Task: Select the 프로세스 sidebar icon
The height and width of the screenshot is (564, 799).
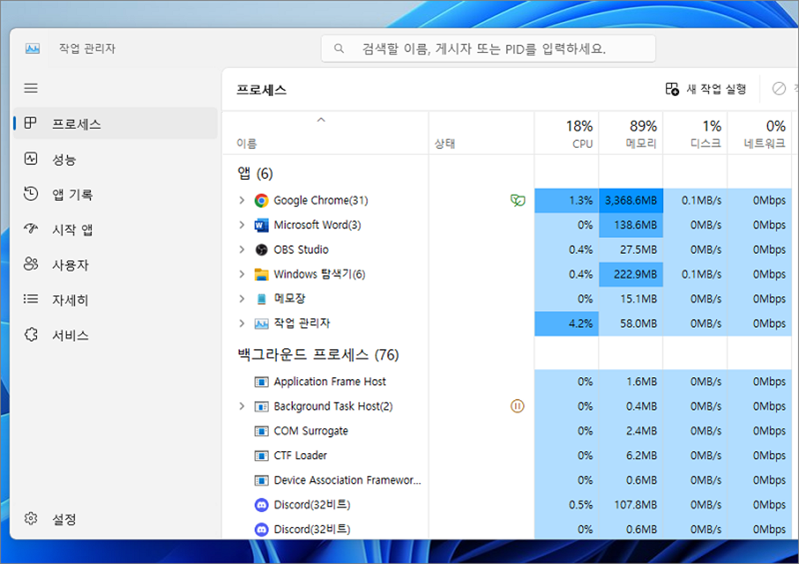Action: 31,123
